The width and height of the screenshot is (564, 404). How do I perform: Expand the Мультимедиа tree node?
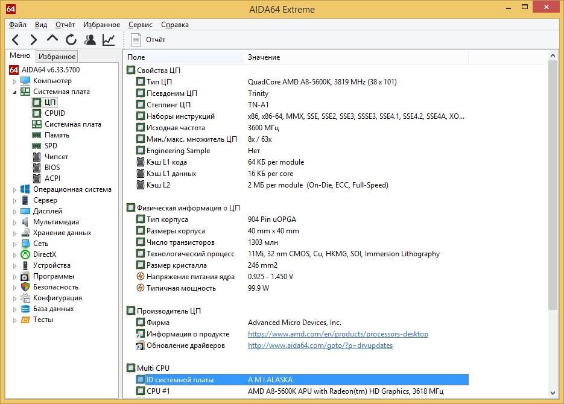click(x=14, y=223)
